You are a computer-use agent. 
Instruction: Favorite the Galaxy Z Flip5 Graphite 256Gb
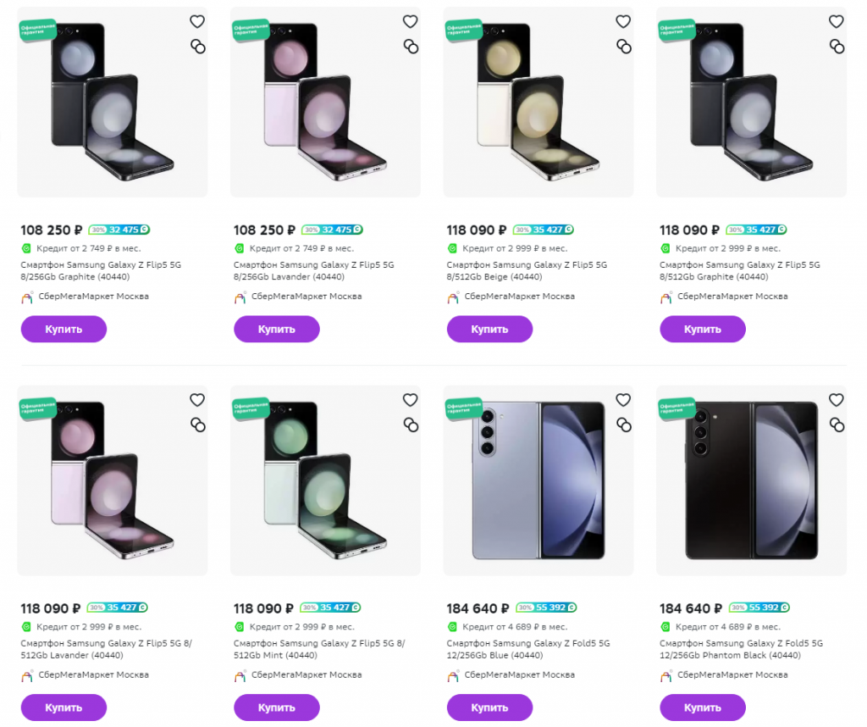(197, 21)
